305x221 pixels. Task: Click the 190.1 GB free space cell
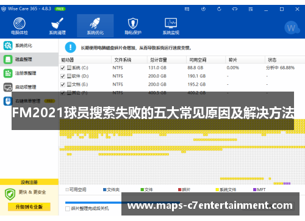[196, 76]
